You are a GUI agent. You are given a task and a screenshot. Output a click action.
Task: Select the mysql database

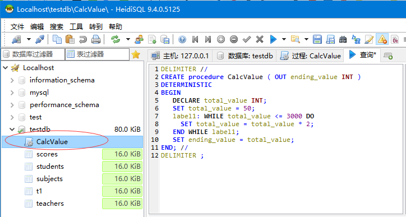39,93
